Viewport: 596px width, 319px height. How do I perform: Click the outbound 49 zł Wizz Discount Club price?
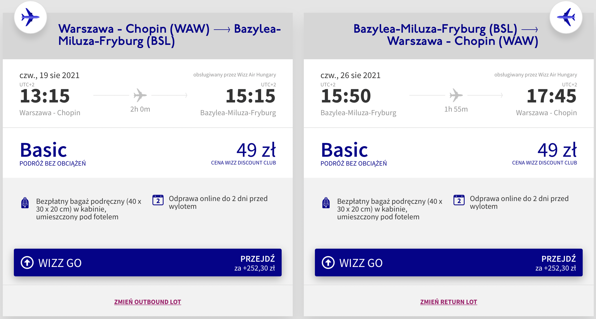coord(256,150)
